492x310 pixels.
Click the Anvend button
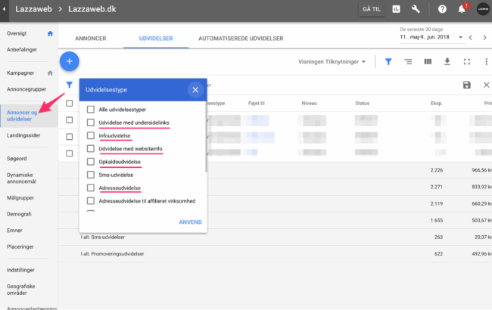pos(190,222)
